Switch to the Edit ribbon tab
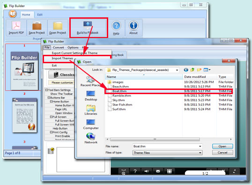The image size is (252, 185). [40, 15]
